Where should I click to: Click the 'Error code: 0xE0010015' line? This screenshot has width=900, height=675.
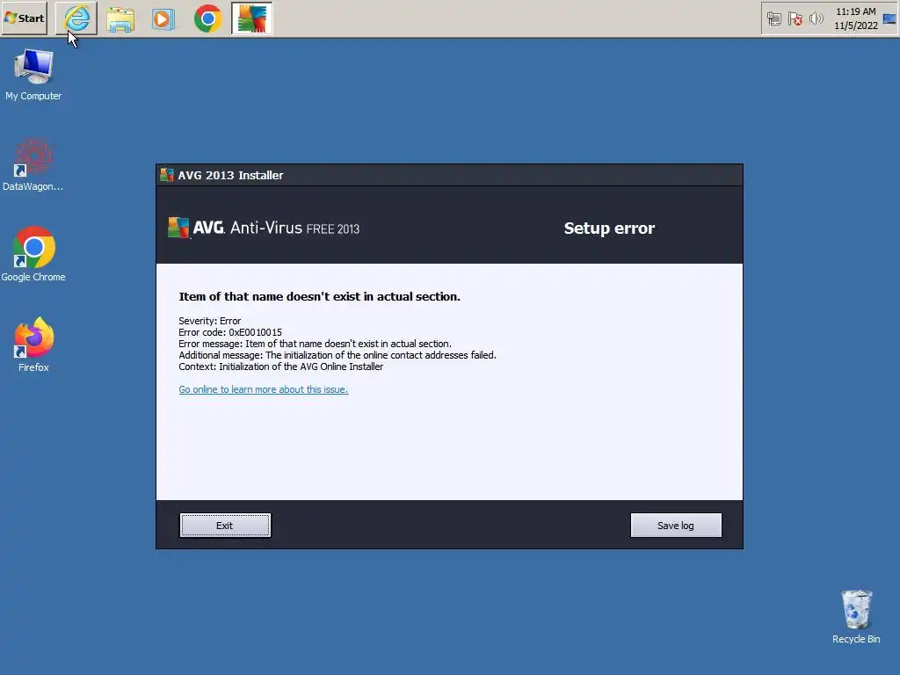coord(230,332)
